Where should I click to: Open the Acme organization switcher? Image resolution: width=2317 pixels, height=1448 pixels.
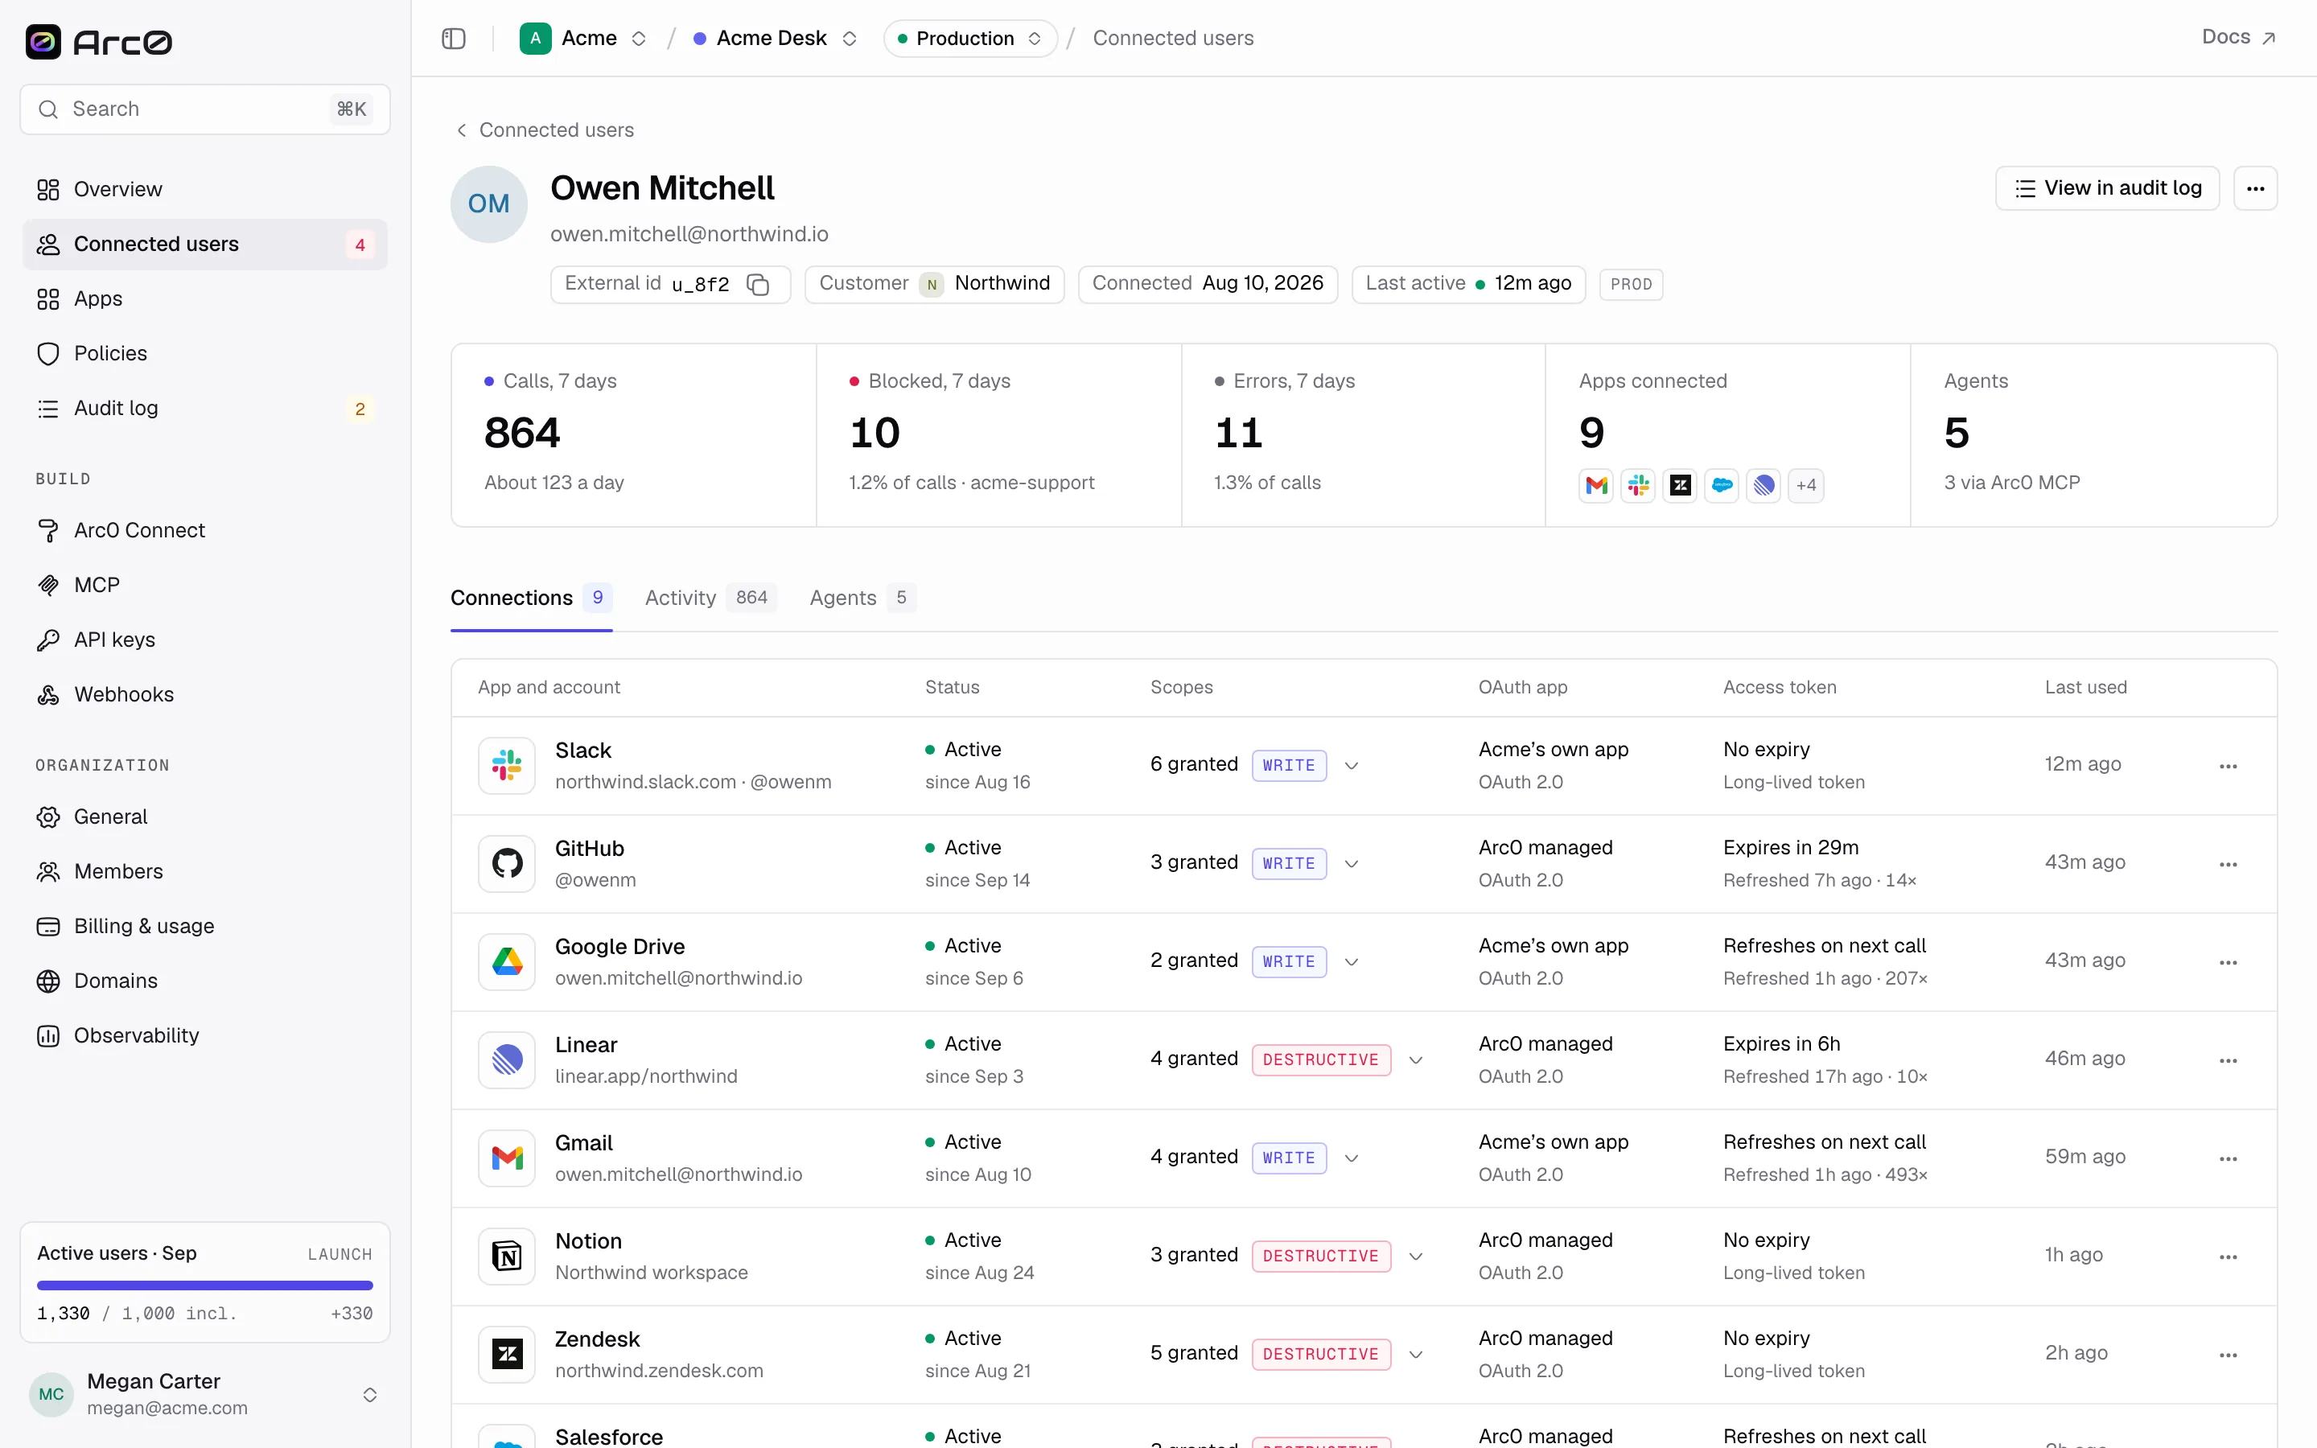pos(583,39)
